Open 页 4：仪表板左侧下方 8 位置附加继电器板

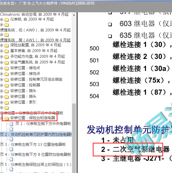point(35,154)
